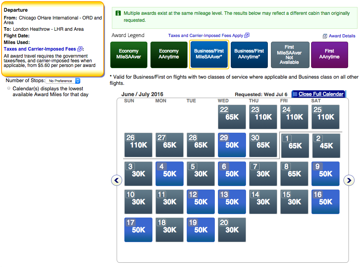Select July 7 at 30K

click(263, 174)
